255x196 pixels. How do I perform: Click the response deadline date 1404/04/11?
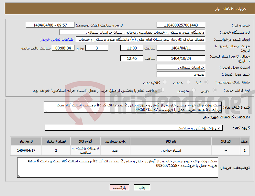(181, 48)
